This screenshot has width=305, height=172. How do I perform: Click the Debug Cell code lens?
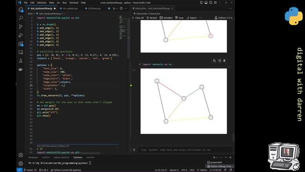pos(63,146)
